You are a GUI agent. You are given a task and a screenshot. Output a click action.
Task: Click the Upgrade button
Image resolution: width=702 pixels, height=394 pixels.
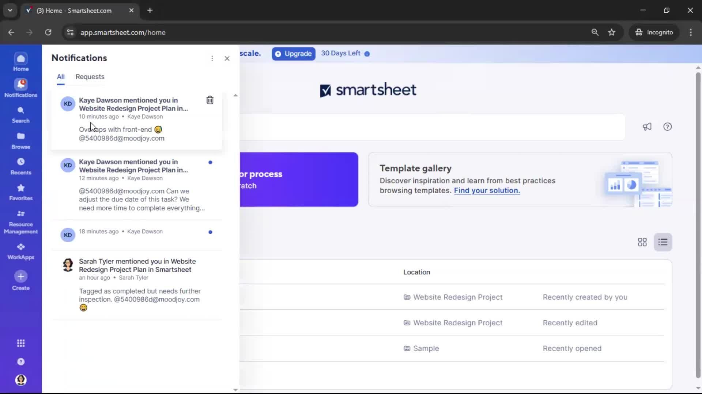pos(293,54)
